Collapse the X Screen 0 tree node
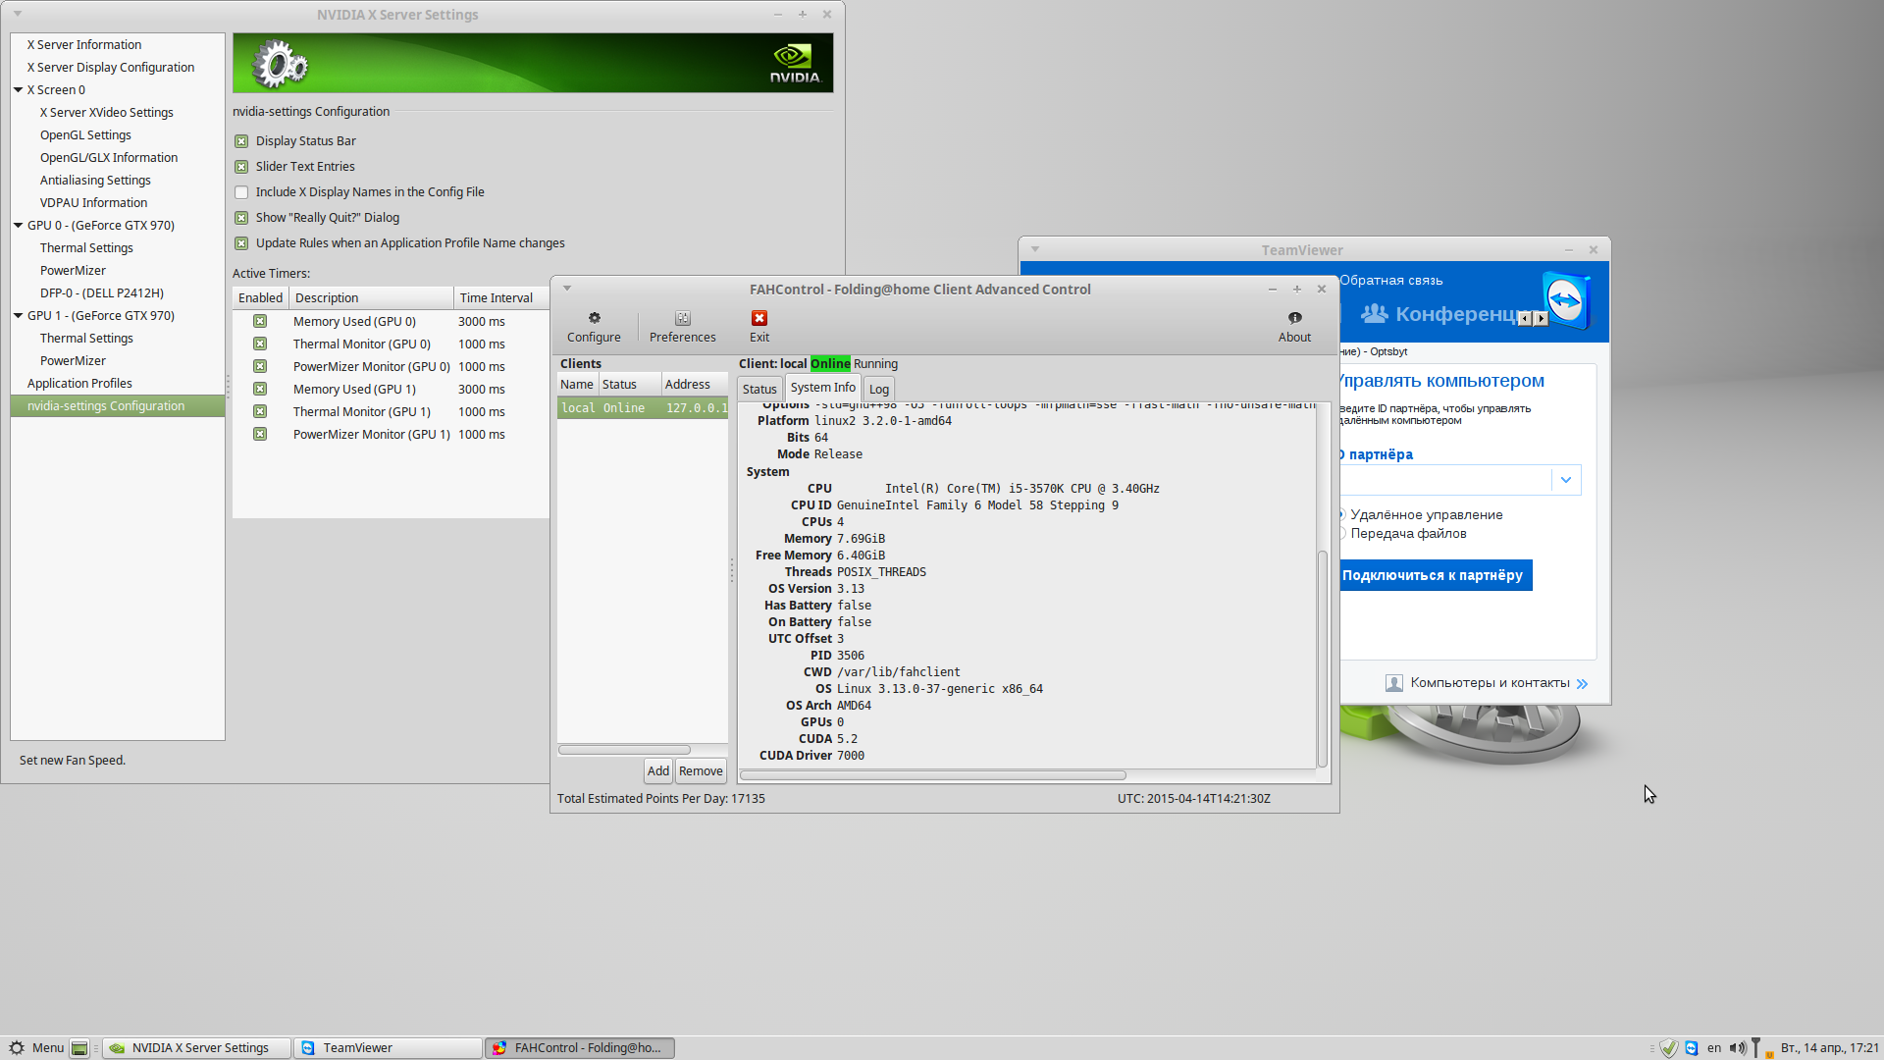The image size is (1884, 1060). (18, 89)
